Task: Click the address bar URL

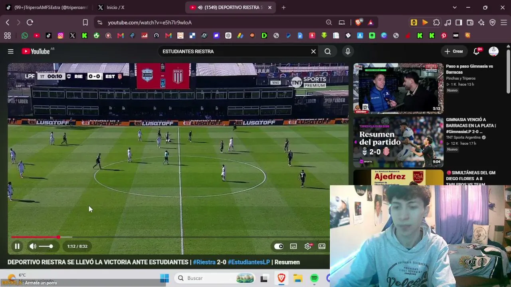Action: point(150,23)
